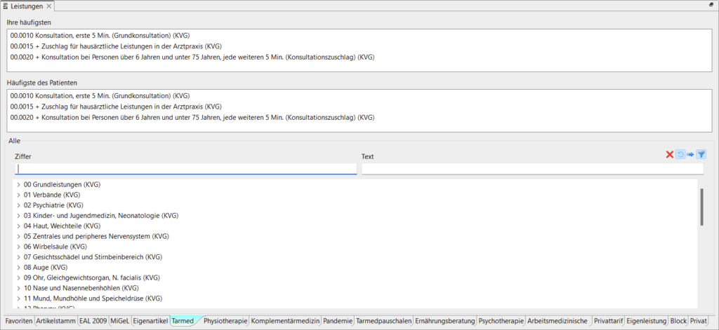Image resolution: width=719 pixels, height=330 pixels.
Task: Click the red X clear filter icon
Action: tap(669, 155)
